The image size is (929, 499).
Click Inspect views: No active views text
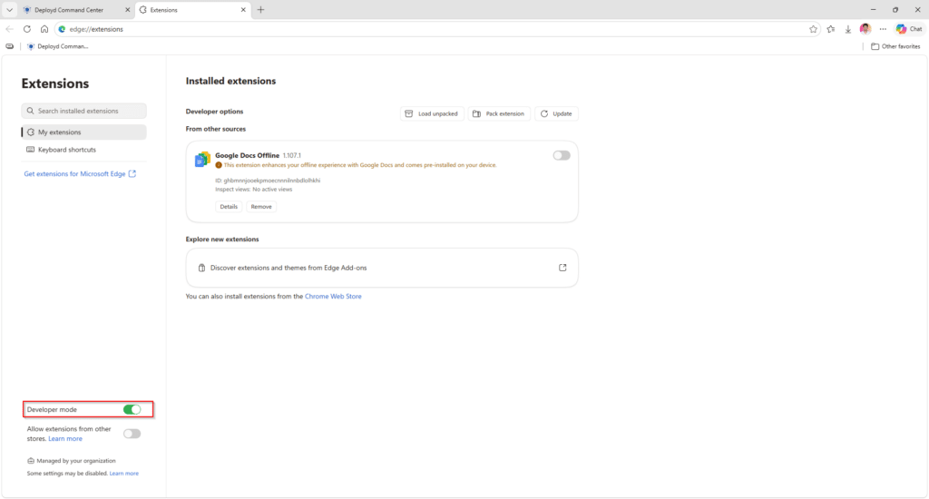[x=254, y=190]
